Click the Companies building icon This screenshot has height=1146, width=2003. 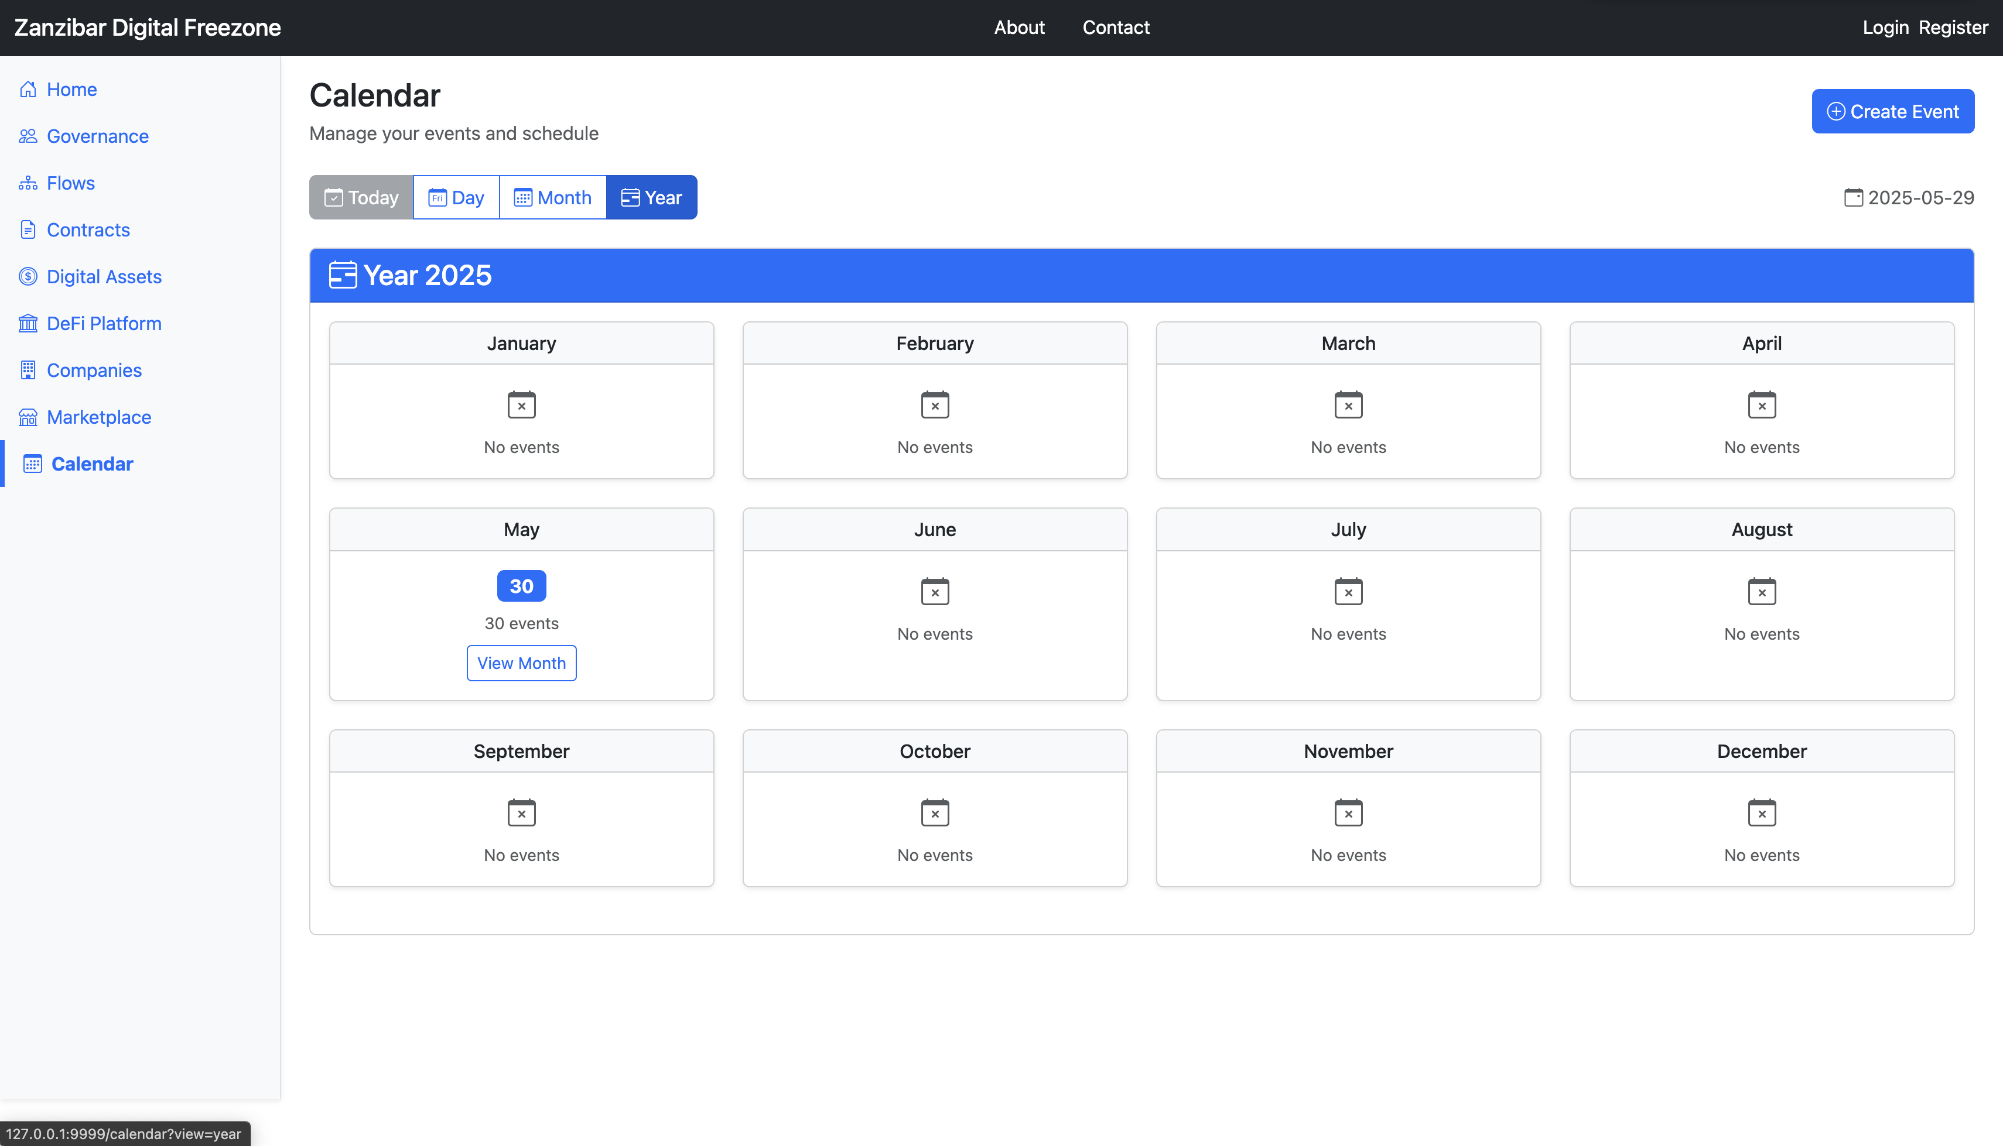point(28,370)
